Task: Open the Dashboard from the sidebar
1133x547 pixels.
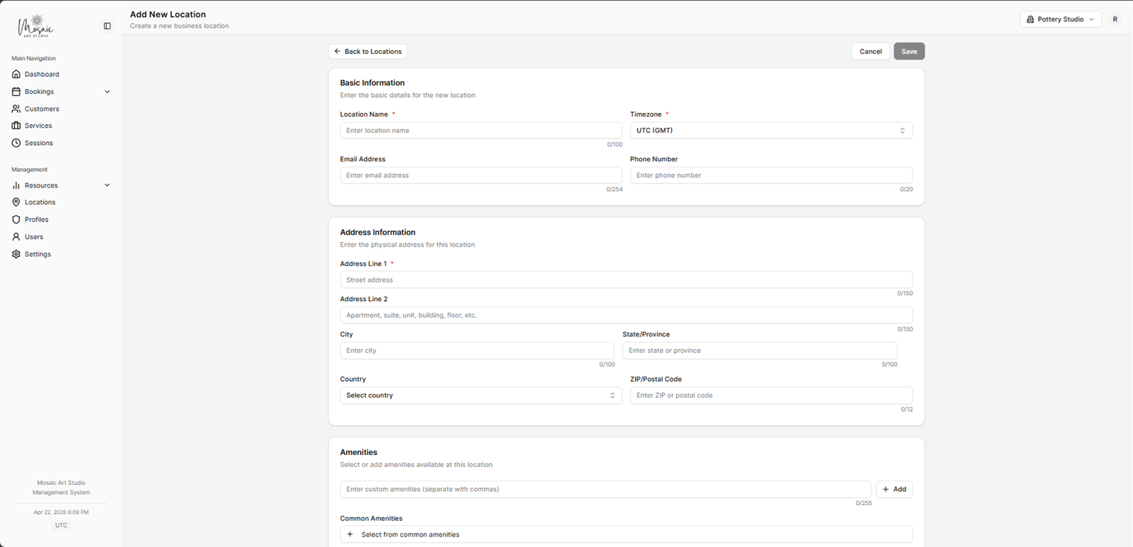Action: 43,74
